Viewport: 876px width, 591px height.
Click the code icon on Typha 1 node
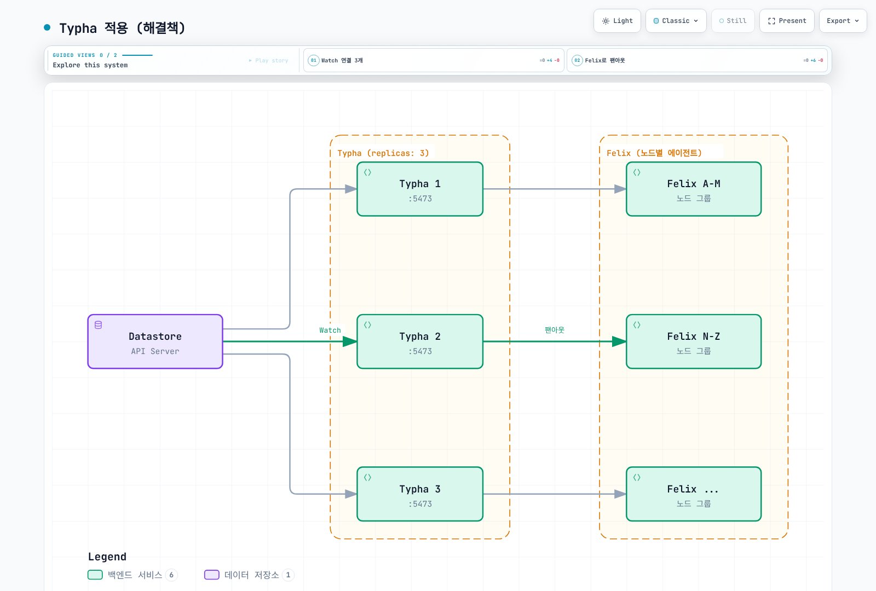tap(367, 172)
